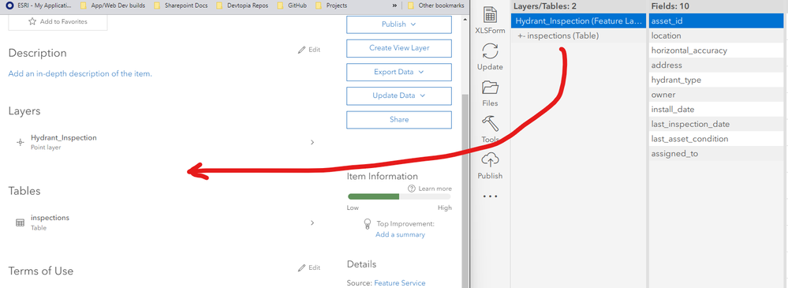Image resolution: width=788 pixels, height=288 pixels.
Task: Open the Feature Service source link
Action: click(x=400, y=283)
